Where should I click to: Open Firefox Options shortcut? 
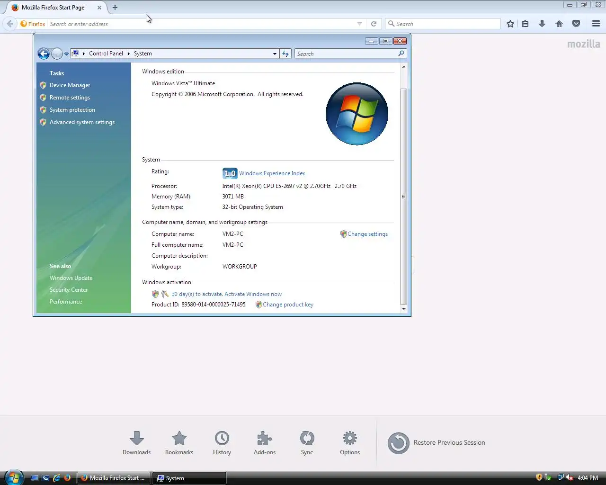pos(349,443)
